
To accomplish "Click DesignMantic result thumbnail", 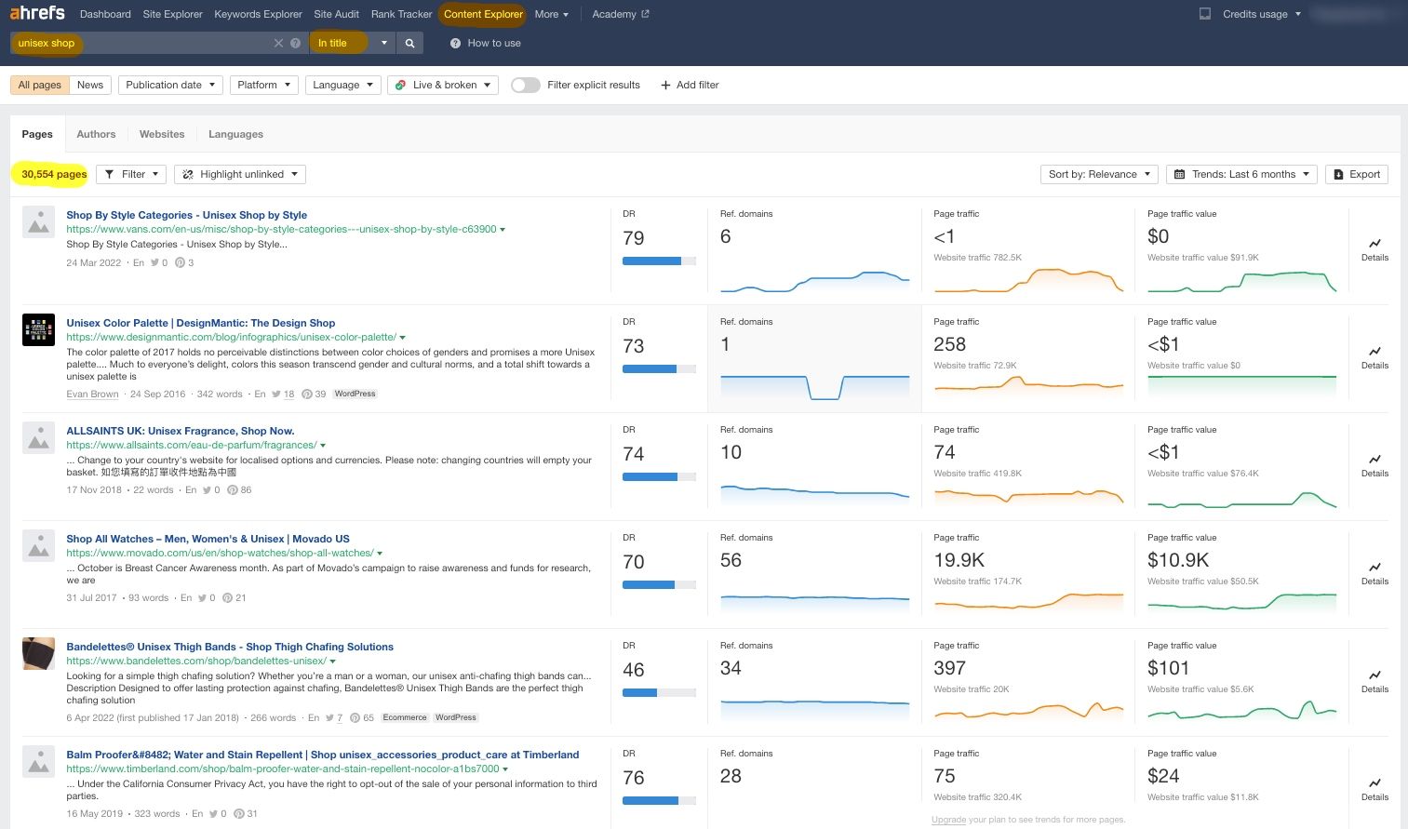I will (x=38, y=329).
